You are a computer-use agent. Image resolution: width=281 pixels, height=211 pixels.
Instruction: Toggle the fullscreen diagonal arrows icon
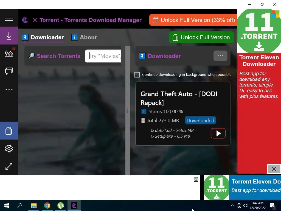pyautogui.click(x=9, y=166)
